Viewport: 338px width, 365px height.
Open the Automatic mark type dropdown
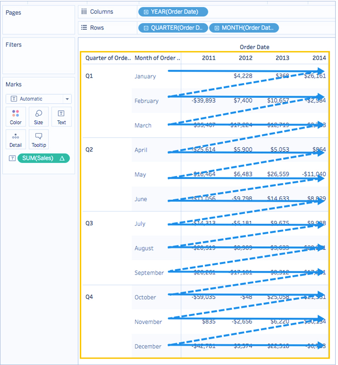[39, 99]
